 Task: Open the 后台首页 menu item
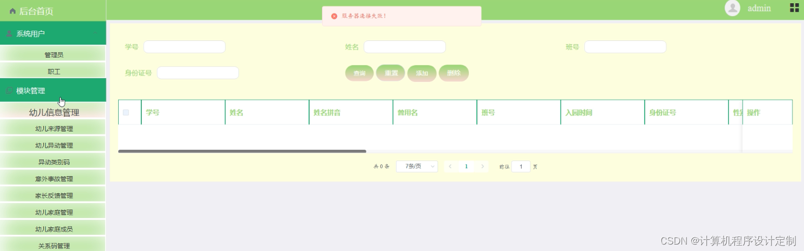tap(53, 11)
